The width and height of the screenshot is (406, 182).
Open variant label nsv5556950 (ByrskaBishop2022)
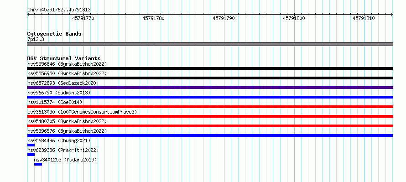[67, 73]
